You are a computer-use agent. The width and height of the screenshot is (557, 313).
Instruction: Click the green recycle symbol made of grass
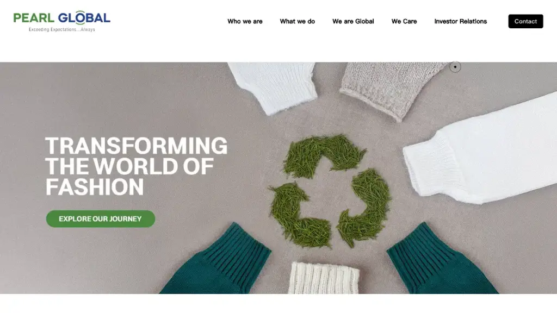pos(330,191)
